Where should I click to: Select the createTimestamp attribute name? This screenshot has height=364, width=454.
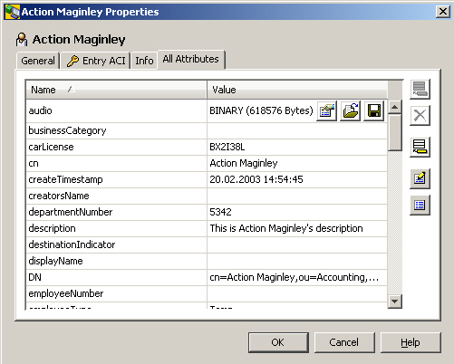(116, 179)
